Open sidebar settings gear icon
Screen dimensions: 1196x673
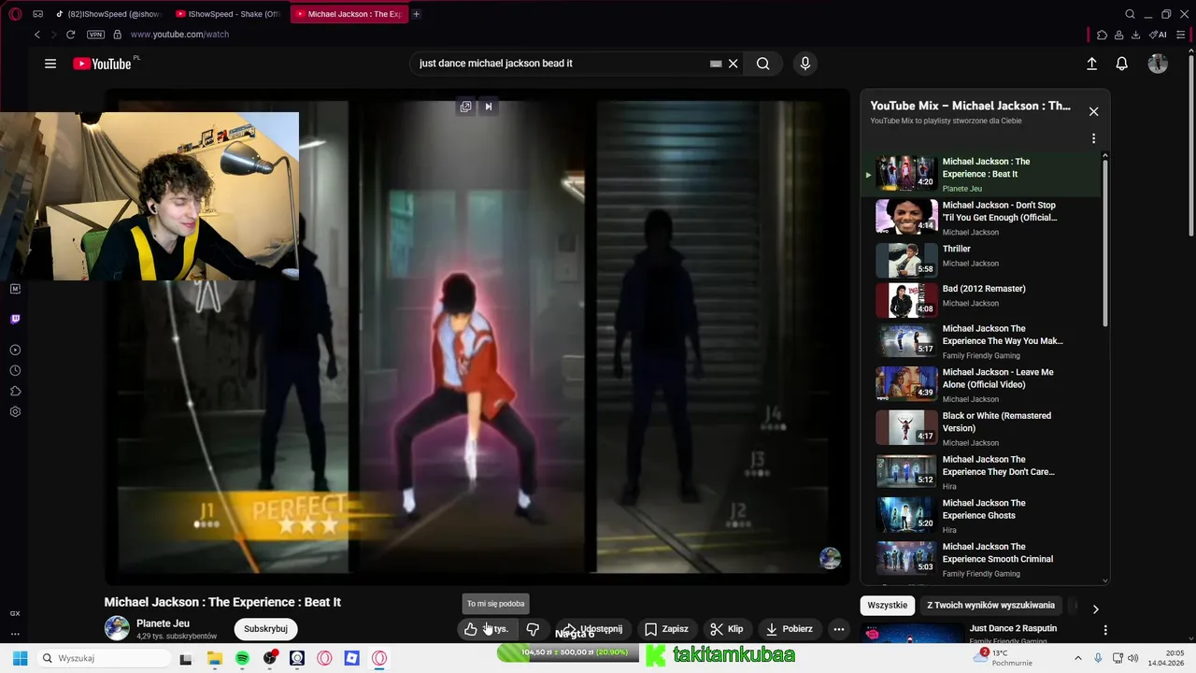(15, 411)
